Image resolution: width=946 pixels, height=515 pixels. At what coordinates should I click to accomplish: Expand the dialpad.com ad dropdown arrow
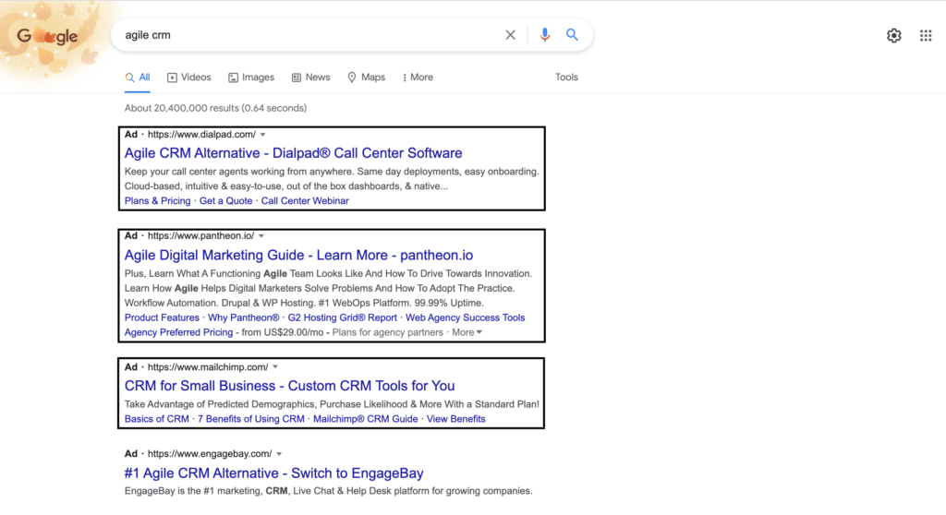pyautogui.click(x=263, y=135)
